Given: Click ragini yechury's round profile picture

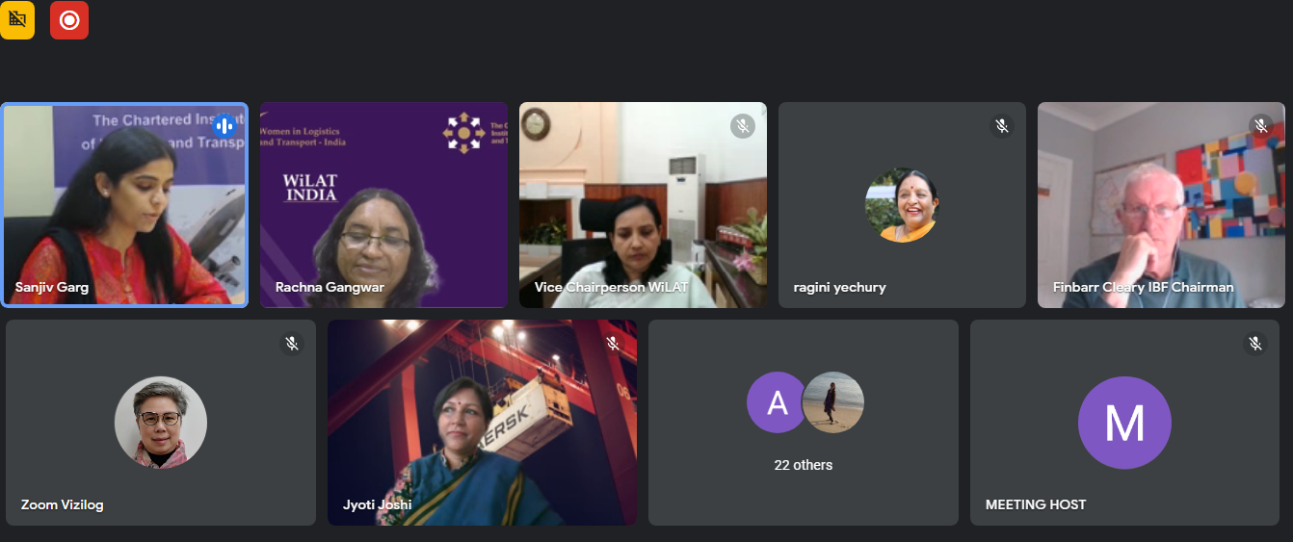Looking at the screenshot, I should pos(902,205).
